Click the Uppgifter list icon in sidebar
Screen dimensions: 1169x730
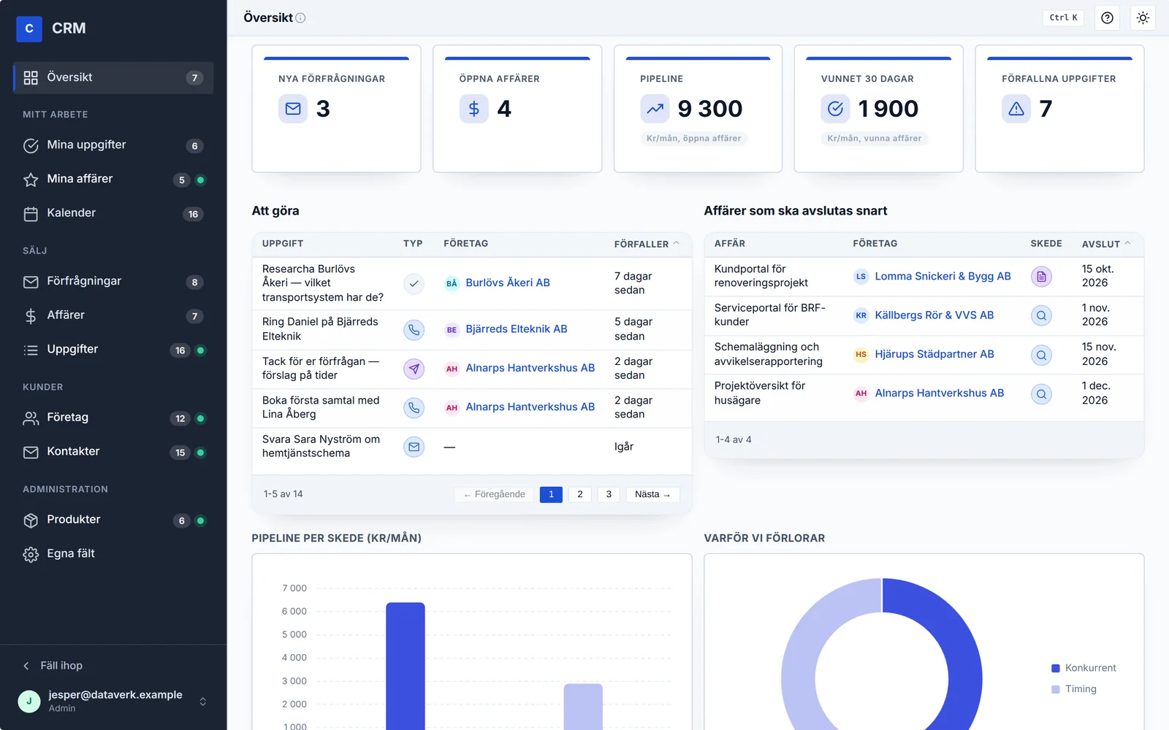pos(31,350)
